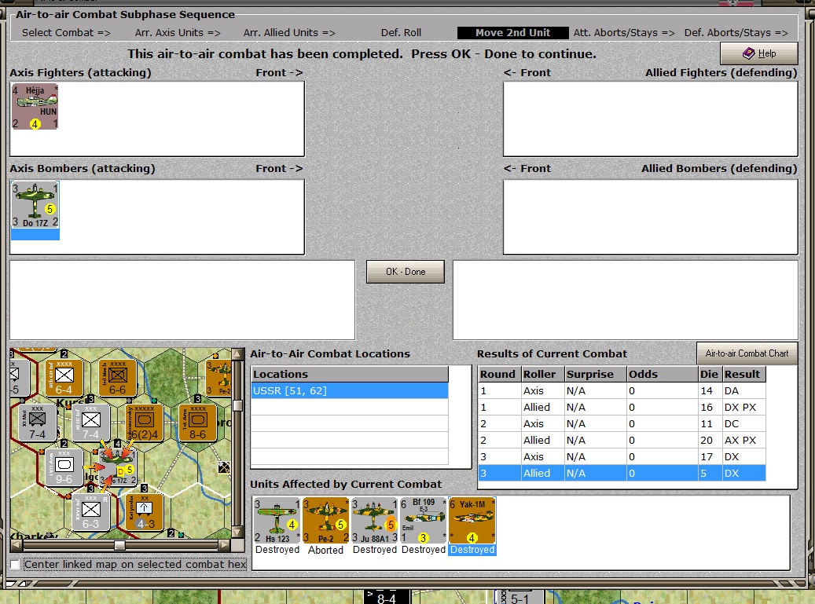Image resolution: width=815 pixels, height=604 pixels.
Task: Click mini-map vertical scrollbar down arrow
Action: click(x=237, y=533)
